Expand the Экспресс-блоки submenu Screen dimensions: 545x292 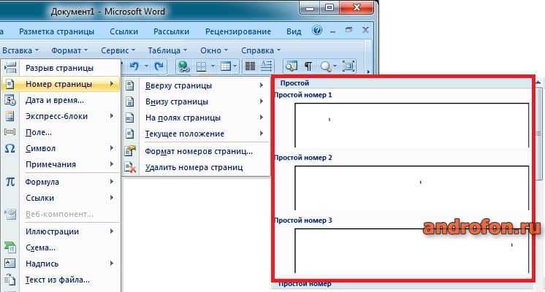[61, 116]
